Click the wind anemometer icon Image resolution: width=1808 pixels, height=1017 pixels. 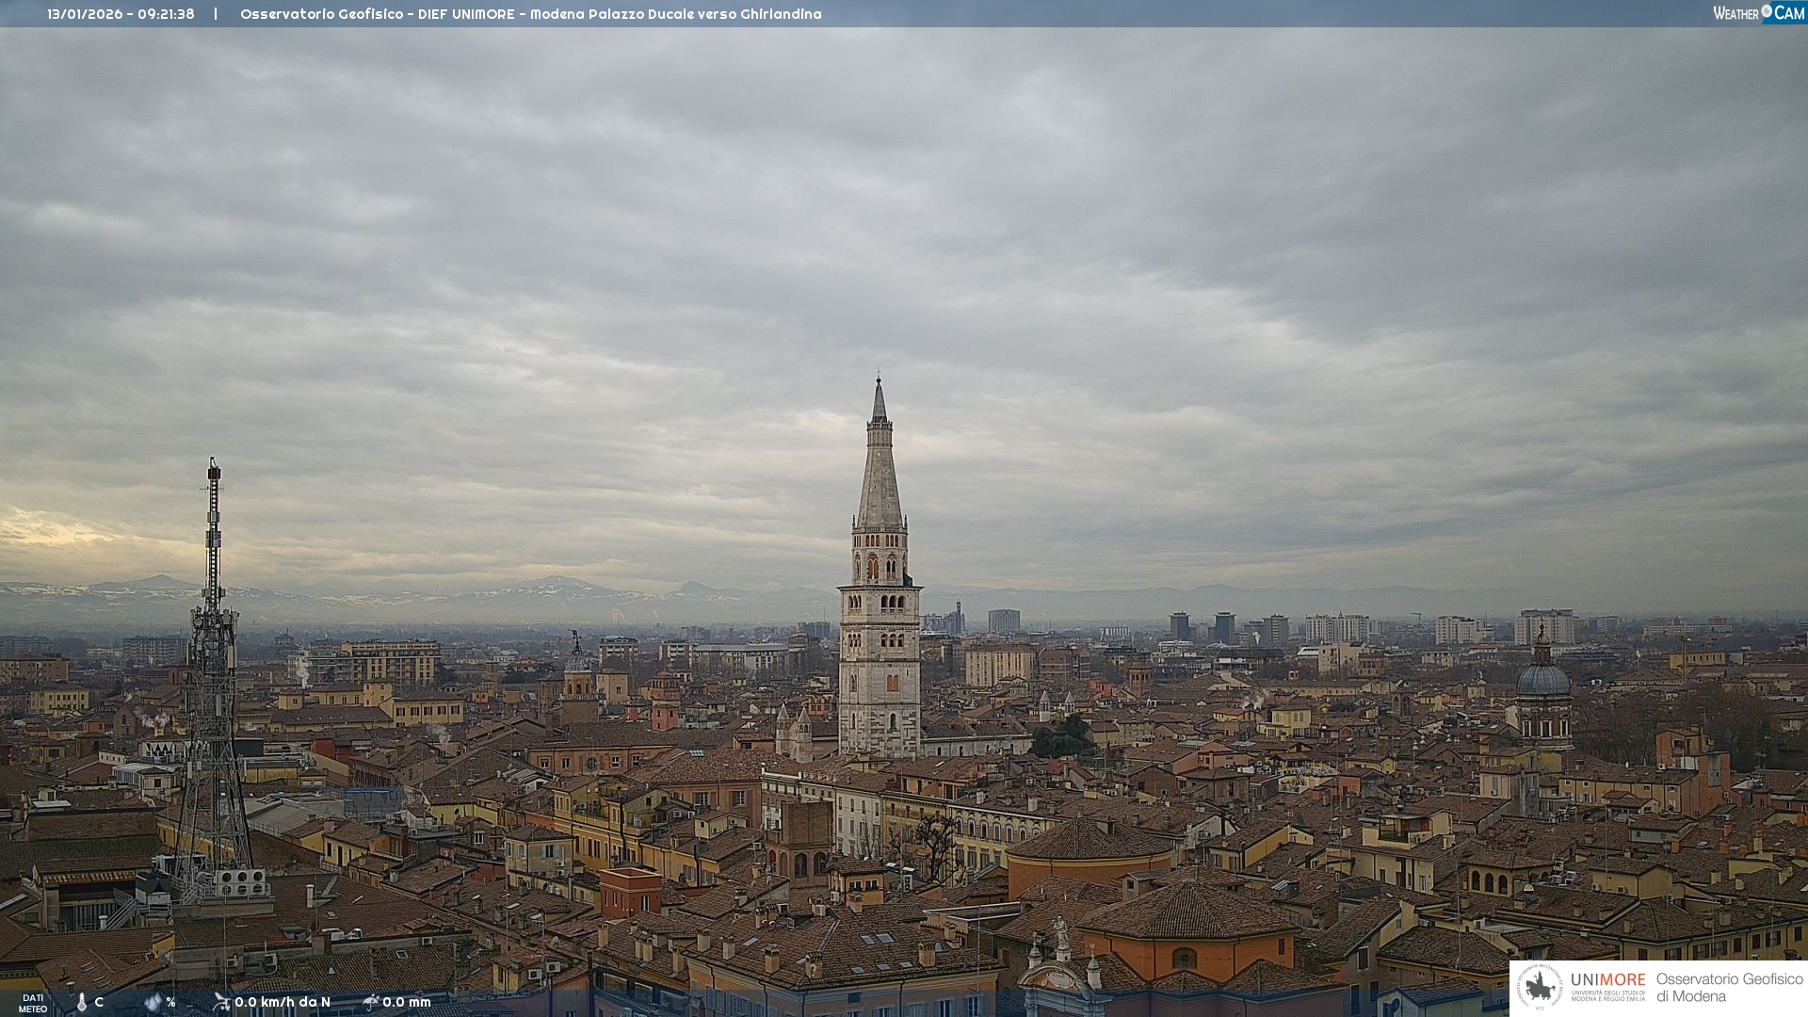point(221,1002)
